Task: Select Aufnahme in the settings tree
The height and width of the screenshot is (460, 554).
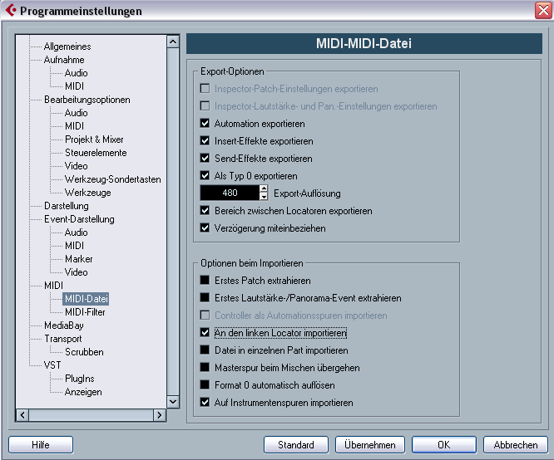Action: (64, 60)
